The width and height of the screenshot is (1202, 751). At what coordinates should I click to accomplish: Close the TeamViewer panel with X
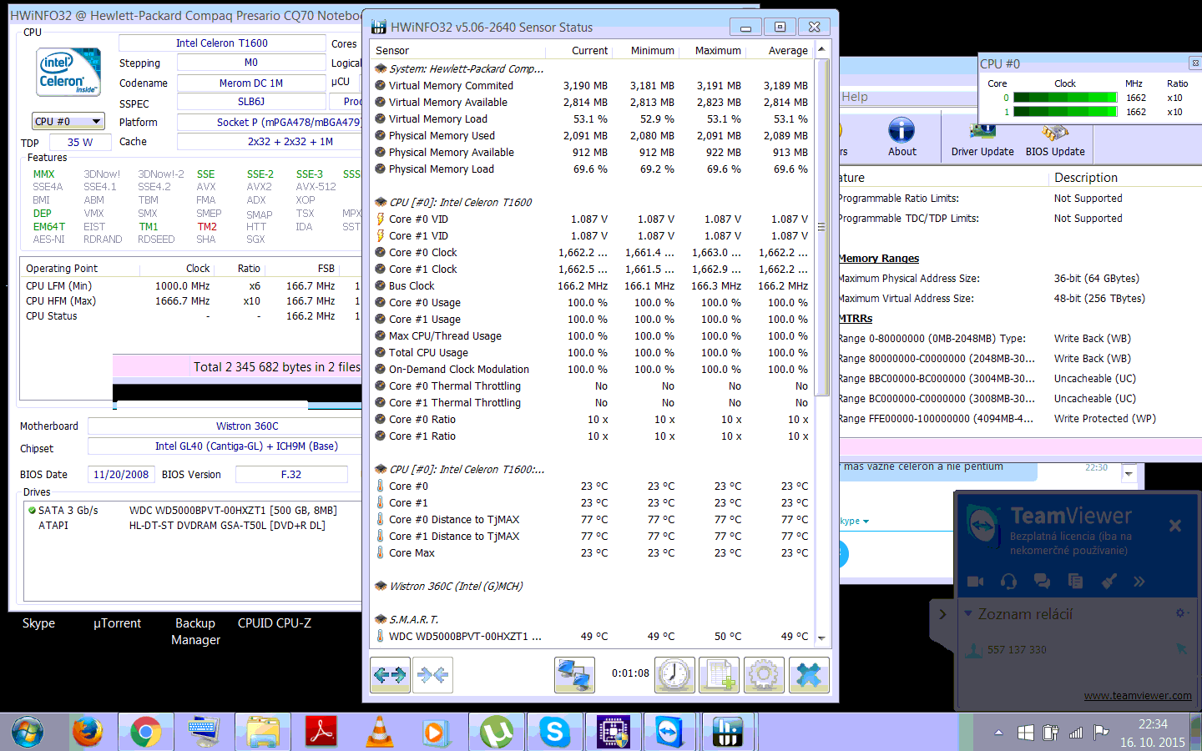click(1175, 526)
